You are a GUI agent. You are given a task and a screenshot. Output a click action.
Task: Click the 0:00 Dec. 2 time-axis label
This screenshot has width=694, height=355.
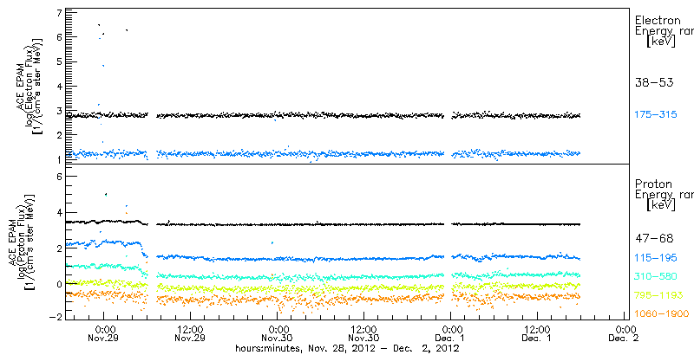tap(624, 333)
